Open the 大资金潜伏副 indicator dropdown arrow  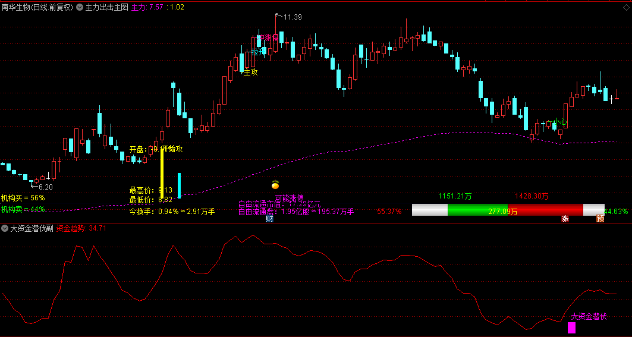[4, 228]
